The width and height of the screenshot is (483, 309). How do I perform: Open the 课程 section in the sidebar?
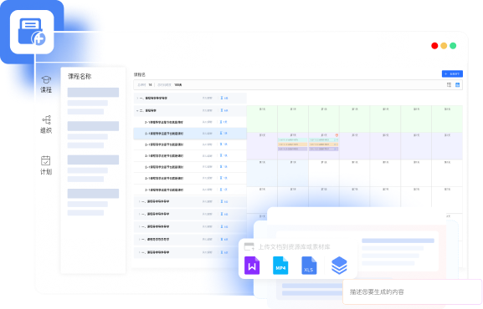(46, 84)
